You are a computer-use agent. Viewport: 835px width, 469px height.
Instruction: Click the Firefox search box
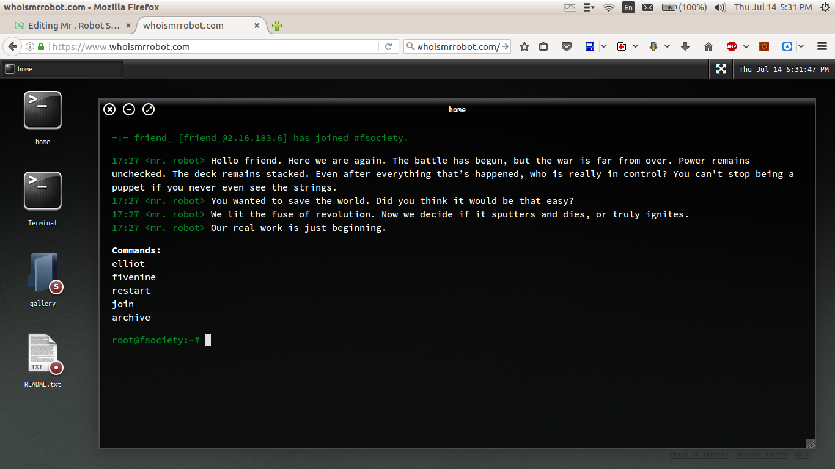458,46
